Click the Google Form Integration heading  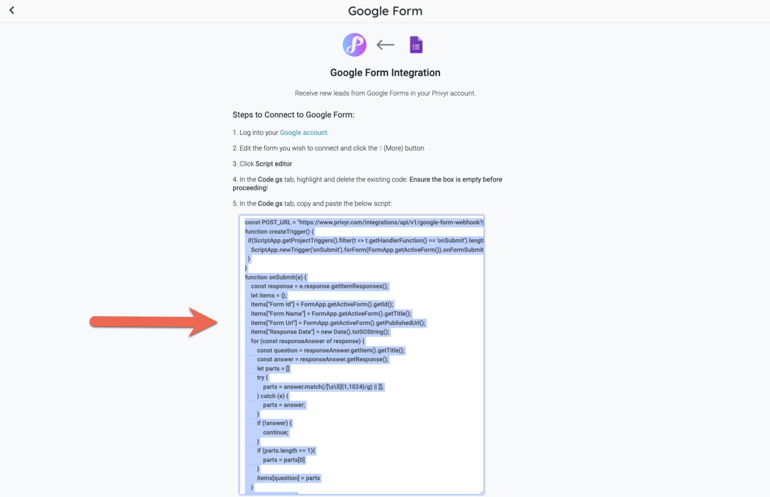pos(385,72)
